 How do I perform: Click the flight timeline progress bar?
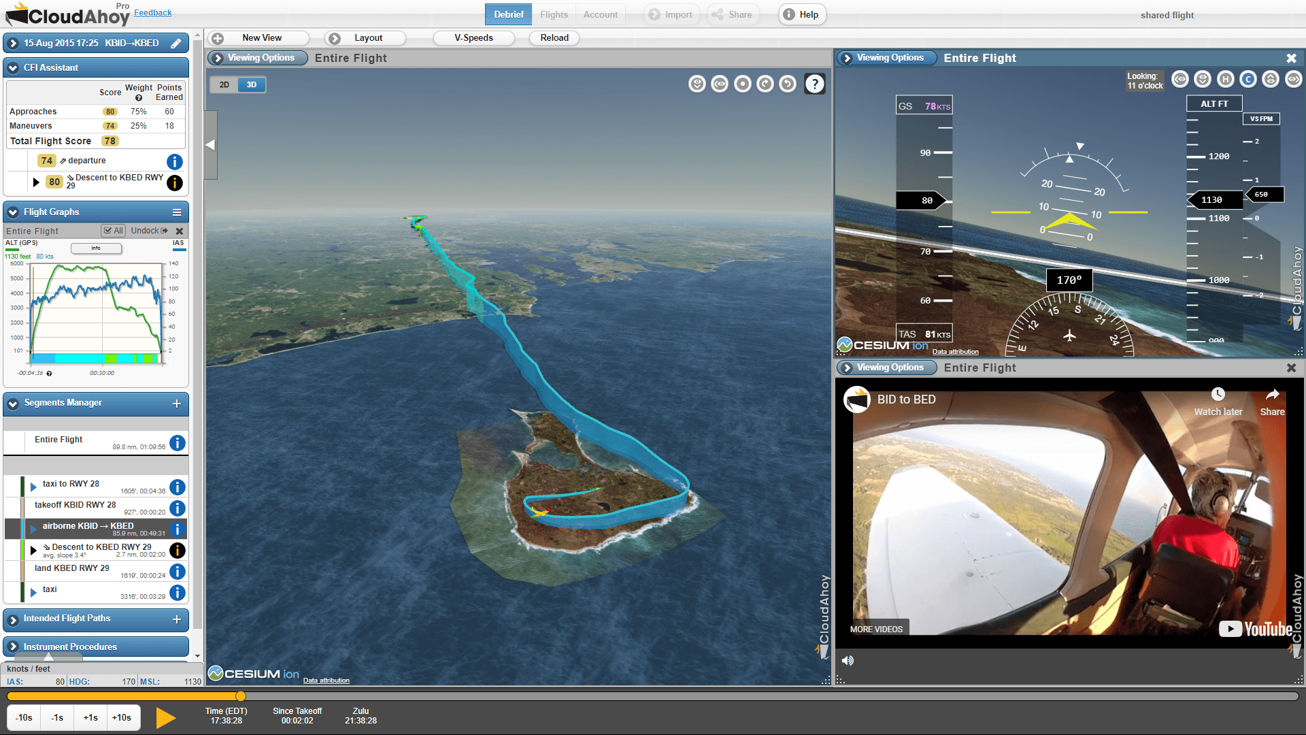652,696
